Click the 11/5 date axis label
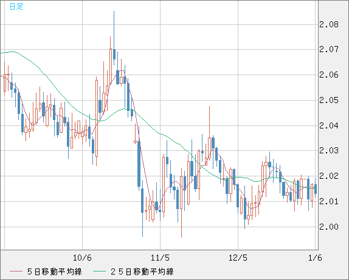Viewport: 349px width, 280px height. [160, 258]
